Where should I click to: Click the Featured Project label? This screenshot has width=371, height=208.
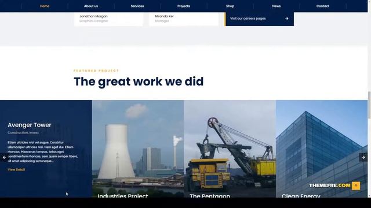coord(96,70)
